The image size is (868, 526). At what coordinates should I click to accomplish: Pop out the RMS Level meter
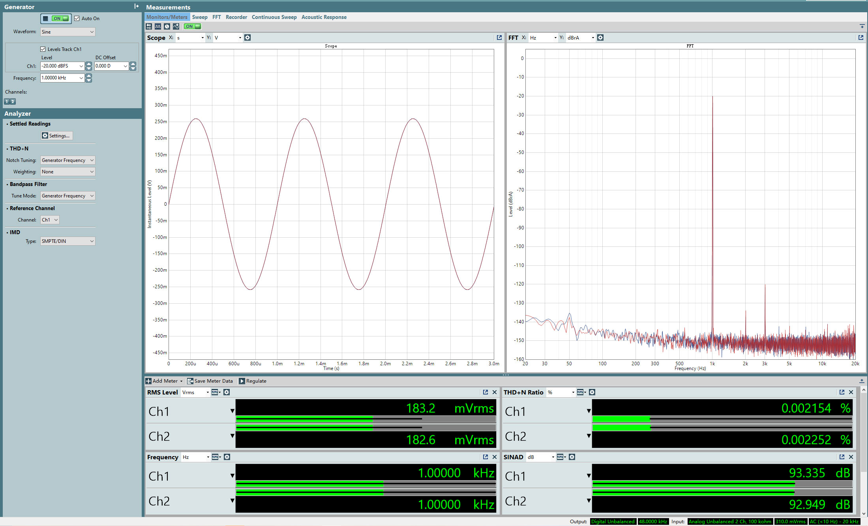pyautogui.click(x=486, y=392)
